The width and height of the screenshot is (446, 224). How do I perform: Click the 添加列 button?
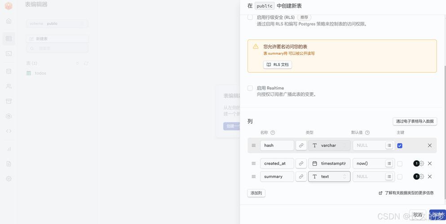[256, 193]
